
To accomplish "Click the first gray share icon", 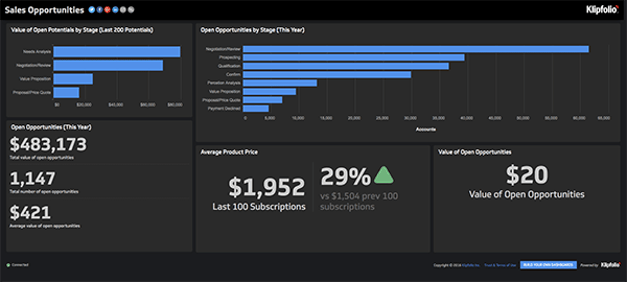I will tap(123, 10).
